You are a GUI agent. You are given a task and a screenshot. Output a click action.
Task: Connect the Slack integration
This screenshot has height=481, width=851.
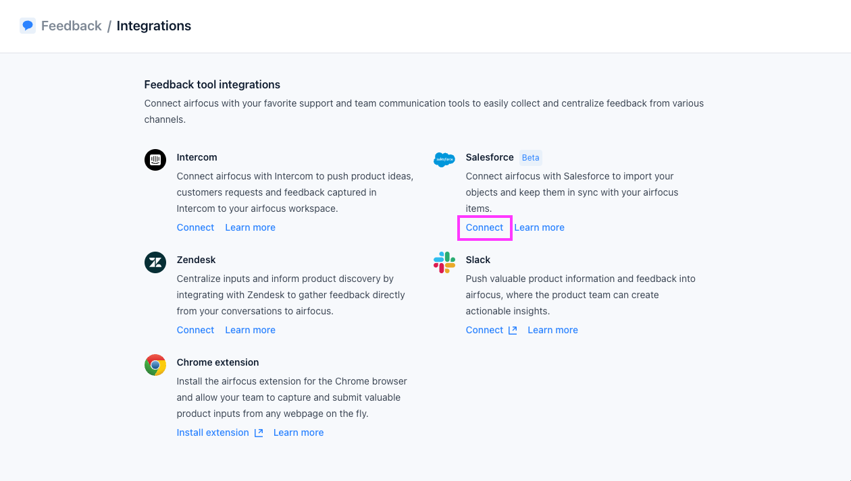pos(484,330)
